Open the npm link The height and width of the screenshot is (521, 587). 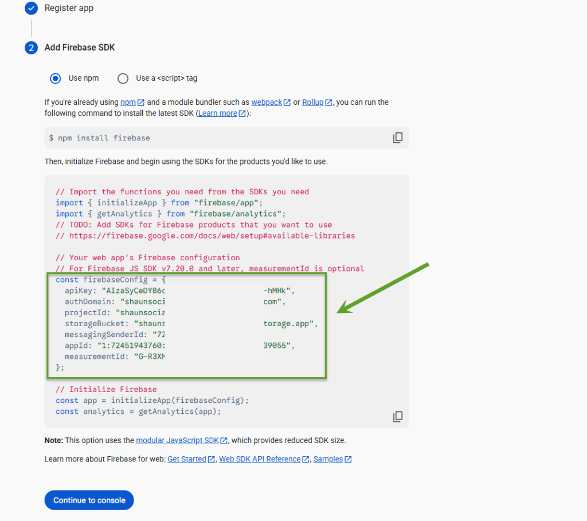127,103
